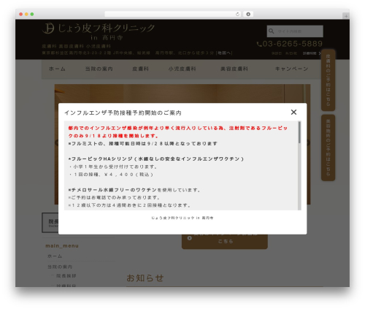Click the arrow icon on こちら button

pos(190,238)
